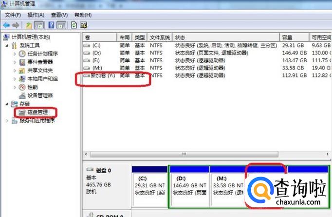Open the 查看(V) menu
The height and width of the screenshot is (217, 332).
(59, 15)
